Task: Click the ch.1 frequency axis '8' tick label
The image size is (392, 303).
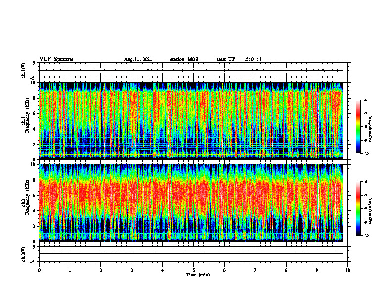Action: (x=35, y=98)
